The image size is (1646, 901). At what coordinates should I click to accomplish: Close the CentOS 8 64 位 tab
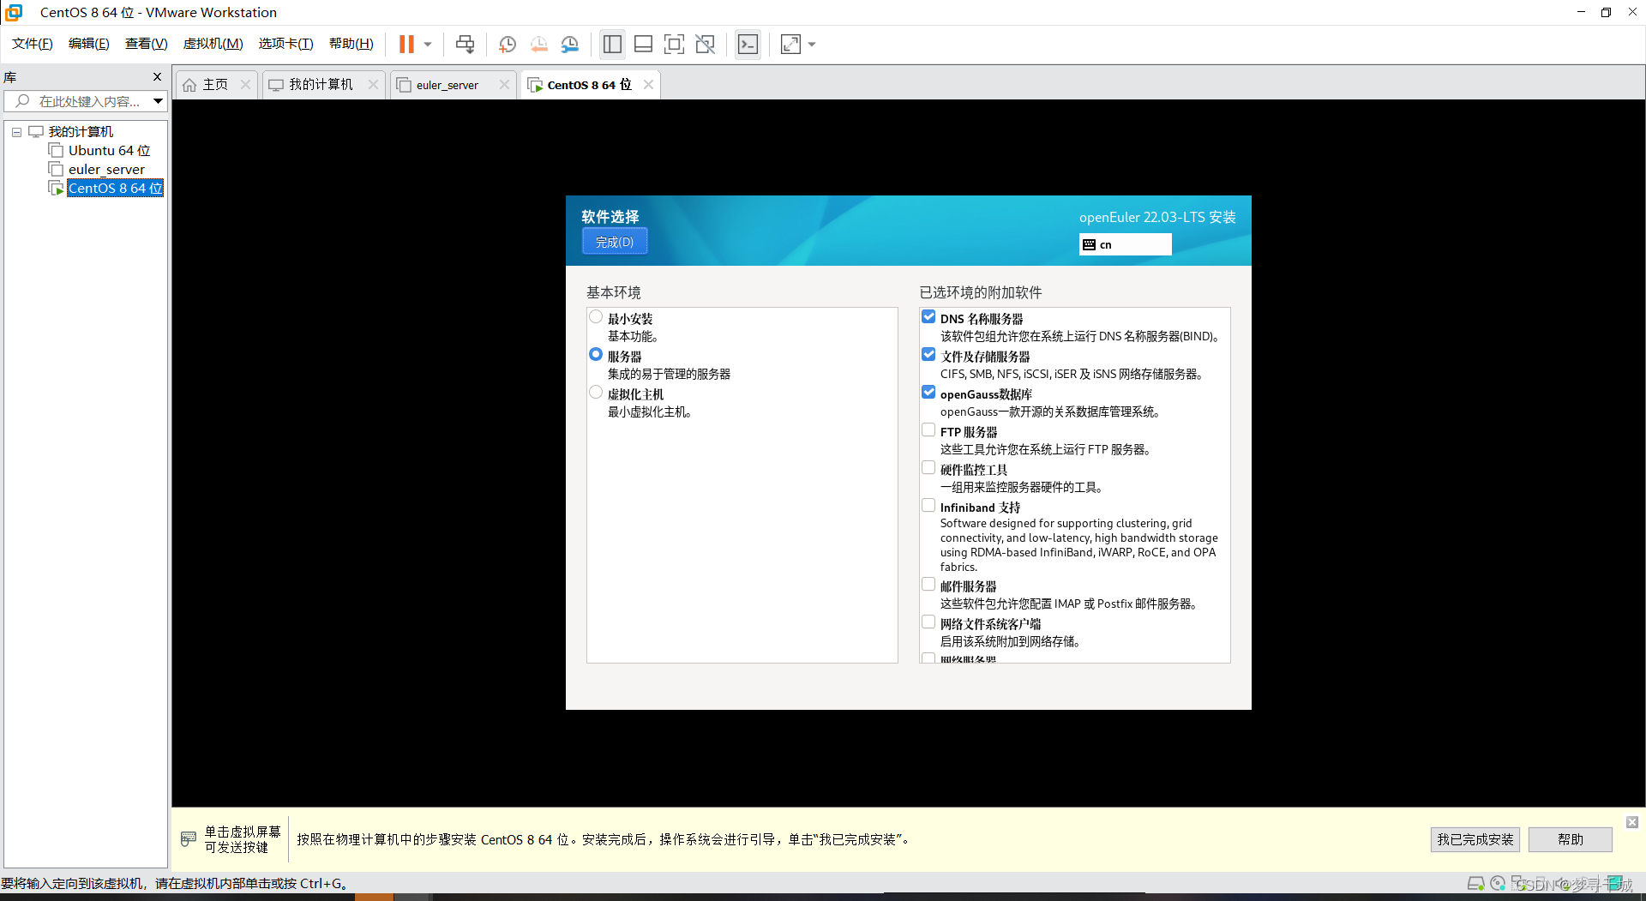[649, 84]
